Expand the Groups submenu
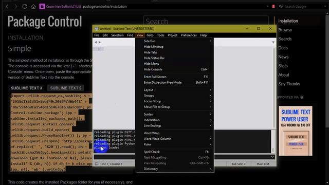This screenshot has height=185, width=329. tap(175, 96)
